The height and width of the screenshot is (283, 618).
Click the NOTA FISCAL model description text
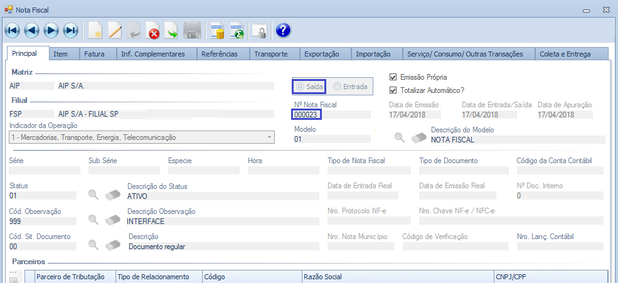coord(453,139)
